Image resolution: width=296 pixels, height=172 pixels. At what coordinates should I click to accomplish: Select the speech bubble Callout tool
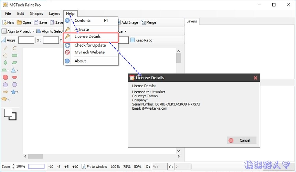[x=4, y=99]
